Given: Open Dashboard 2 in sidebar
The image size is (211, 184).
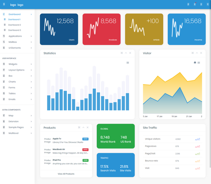Looking at the screenshot, I should tap(14, 25).
